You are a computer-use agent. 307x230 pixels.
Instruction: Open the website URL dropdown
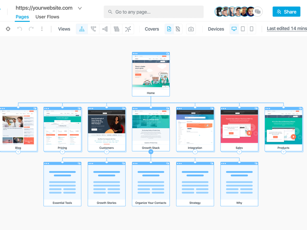click(80, 8)
